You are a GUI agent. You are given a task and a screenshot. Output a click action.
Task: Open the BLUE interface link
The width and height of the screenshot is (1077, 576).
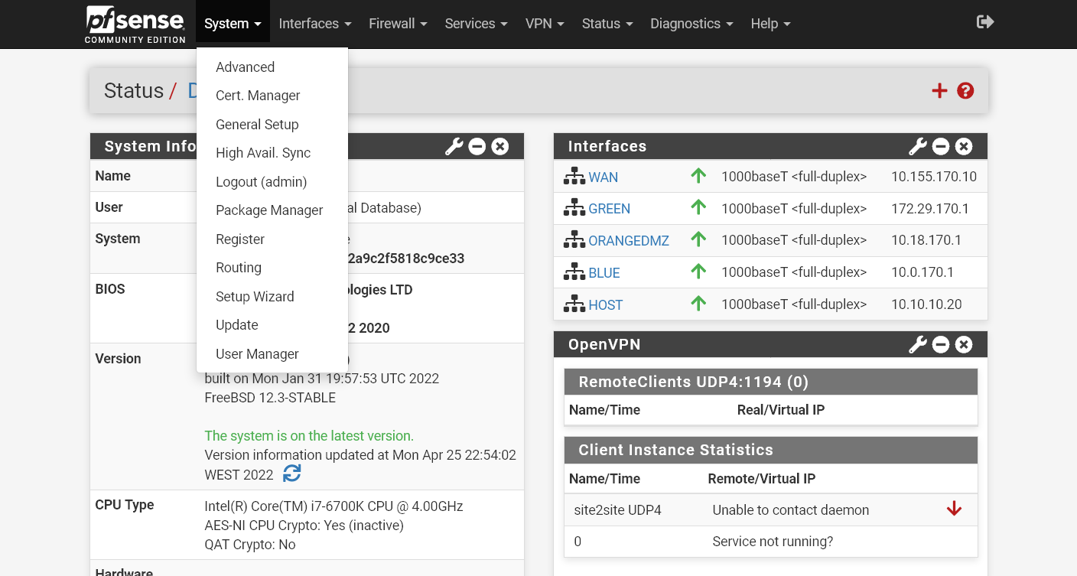(x=605, y=272)
